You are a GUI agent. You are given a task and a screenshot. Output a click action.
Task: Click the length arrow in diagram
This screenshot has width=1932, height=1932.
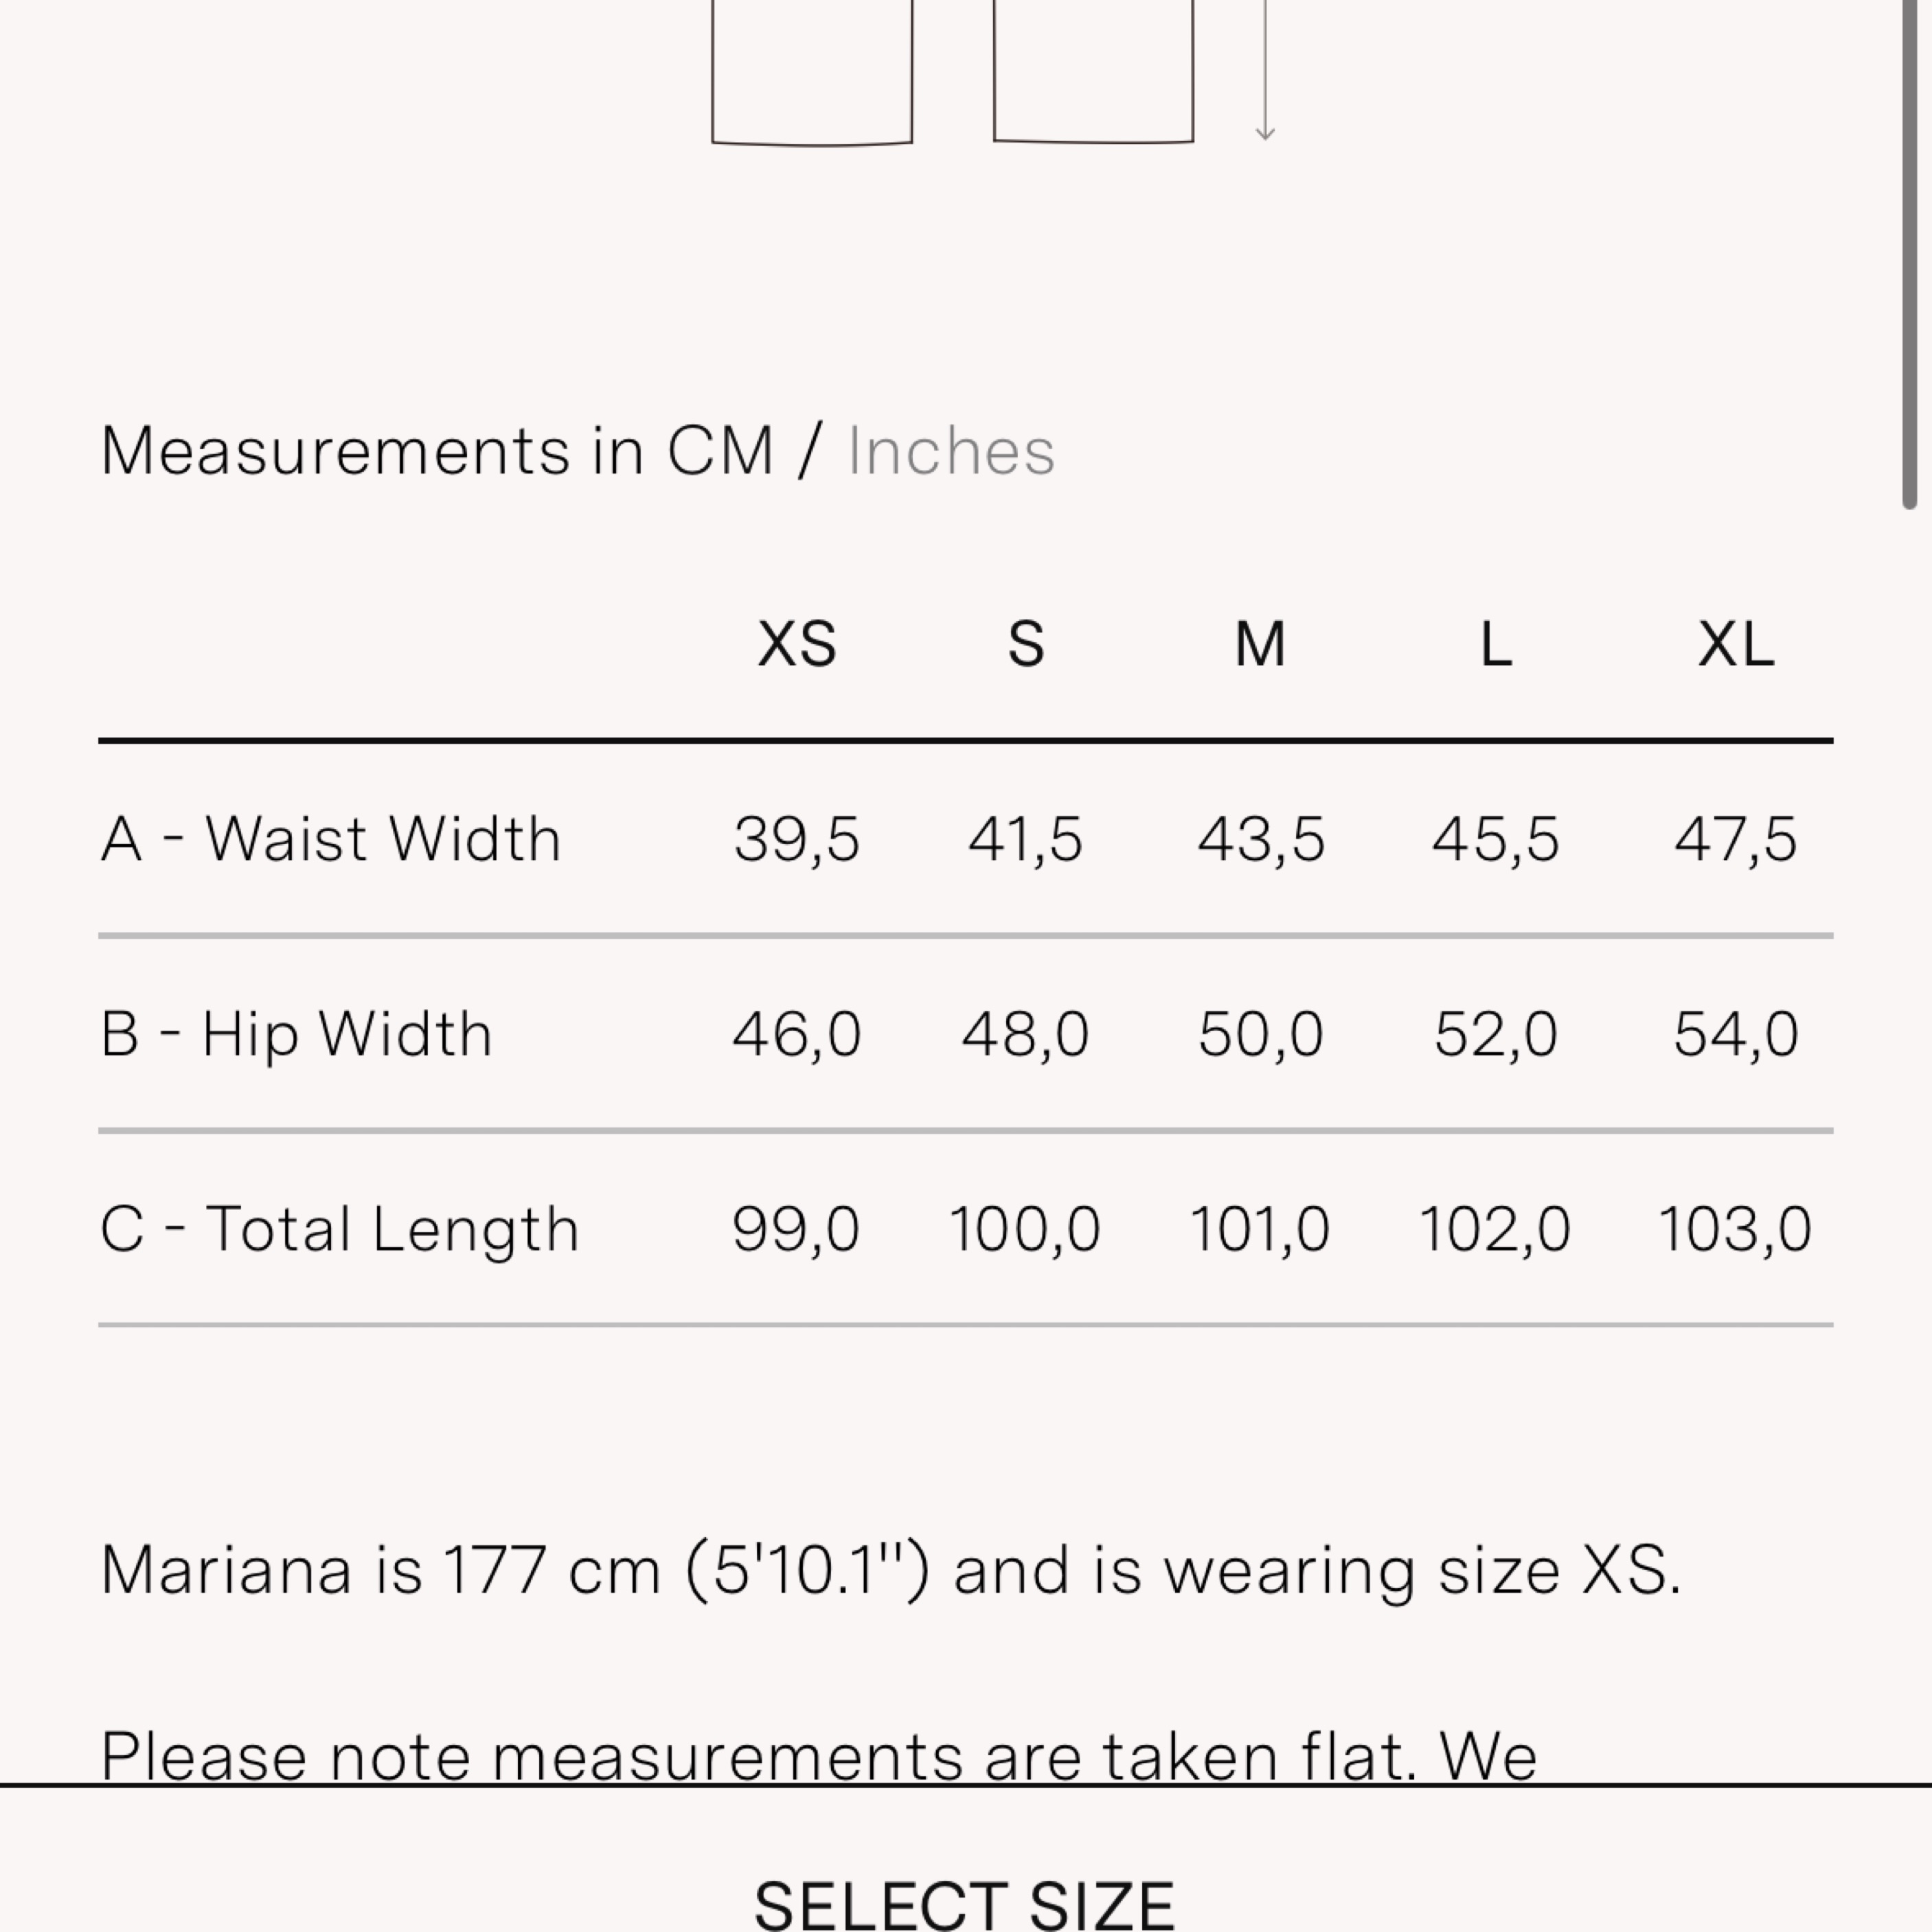(x=1265, y=70)
